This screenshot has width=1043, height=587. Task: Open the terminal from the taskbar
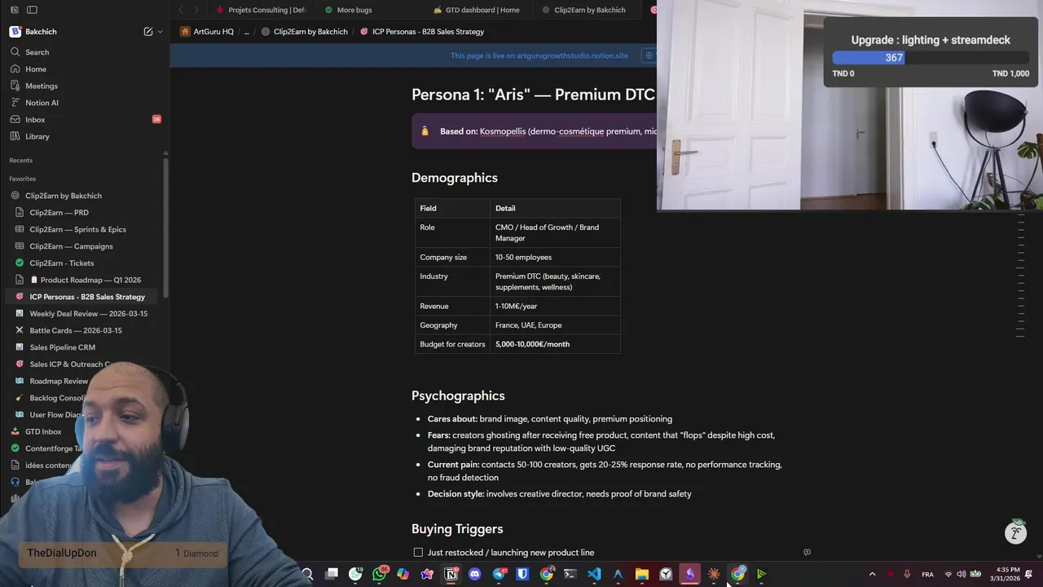click(x=570, y=574)
